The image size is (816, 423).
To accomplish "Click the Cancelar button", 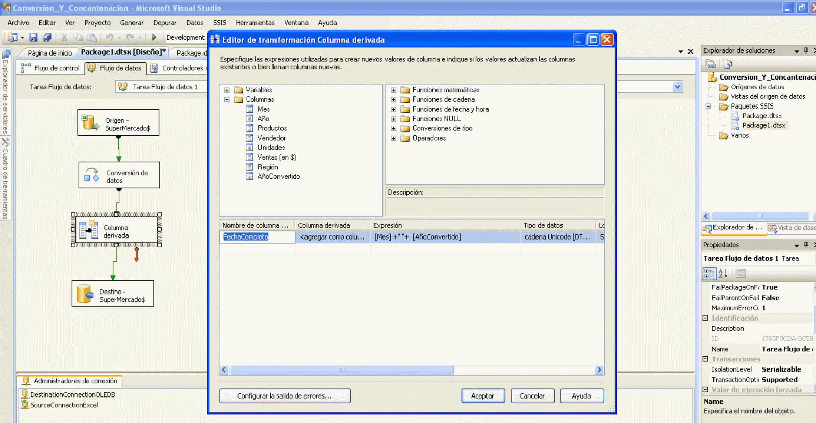I will click(532, 396).
